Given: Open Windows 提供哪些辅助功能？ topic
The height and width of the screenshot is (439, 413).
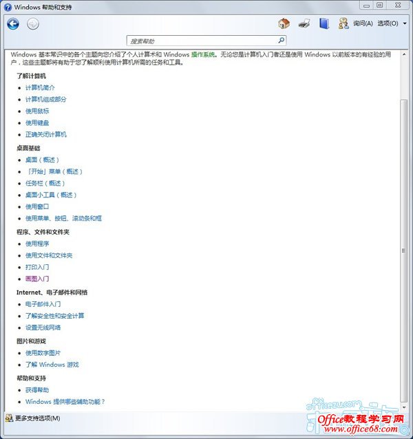Looking at the screenshot, I should pyautogui.click(x=65, y=402).
